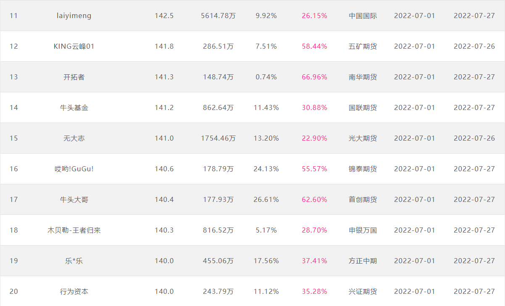This screenshot has width=505, height=306.
Task: Open 哎哟!GuGu! account page
Action: 74,169
